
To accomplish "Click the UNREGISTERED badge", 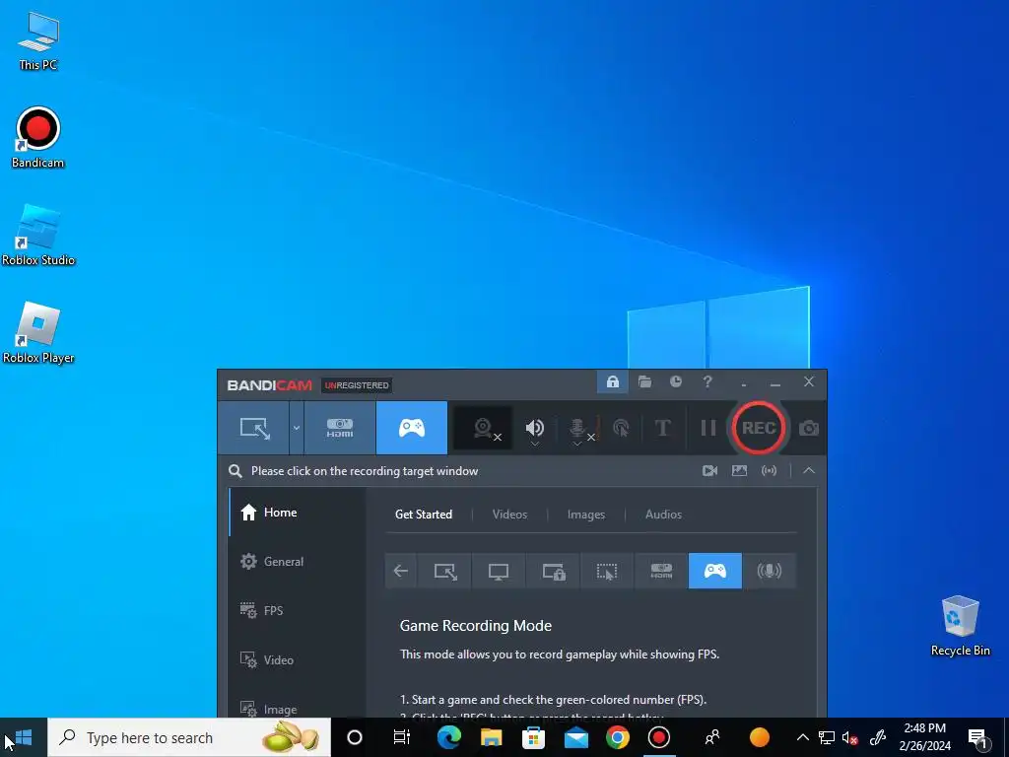I will tap(357, 385).
